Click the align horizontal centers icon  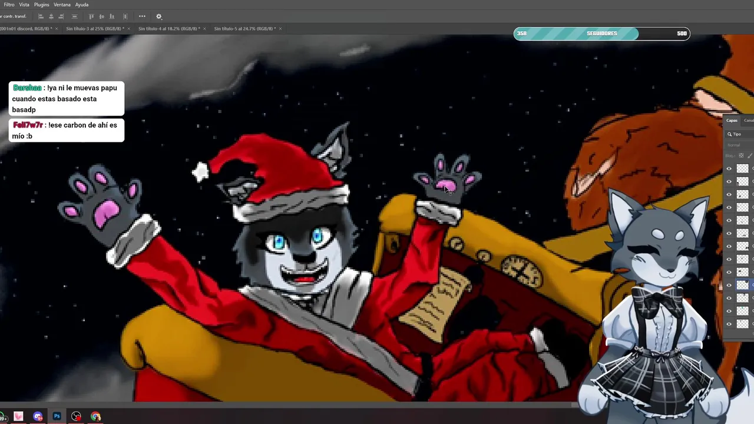coord(51,16)
